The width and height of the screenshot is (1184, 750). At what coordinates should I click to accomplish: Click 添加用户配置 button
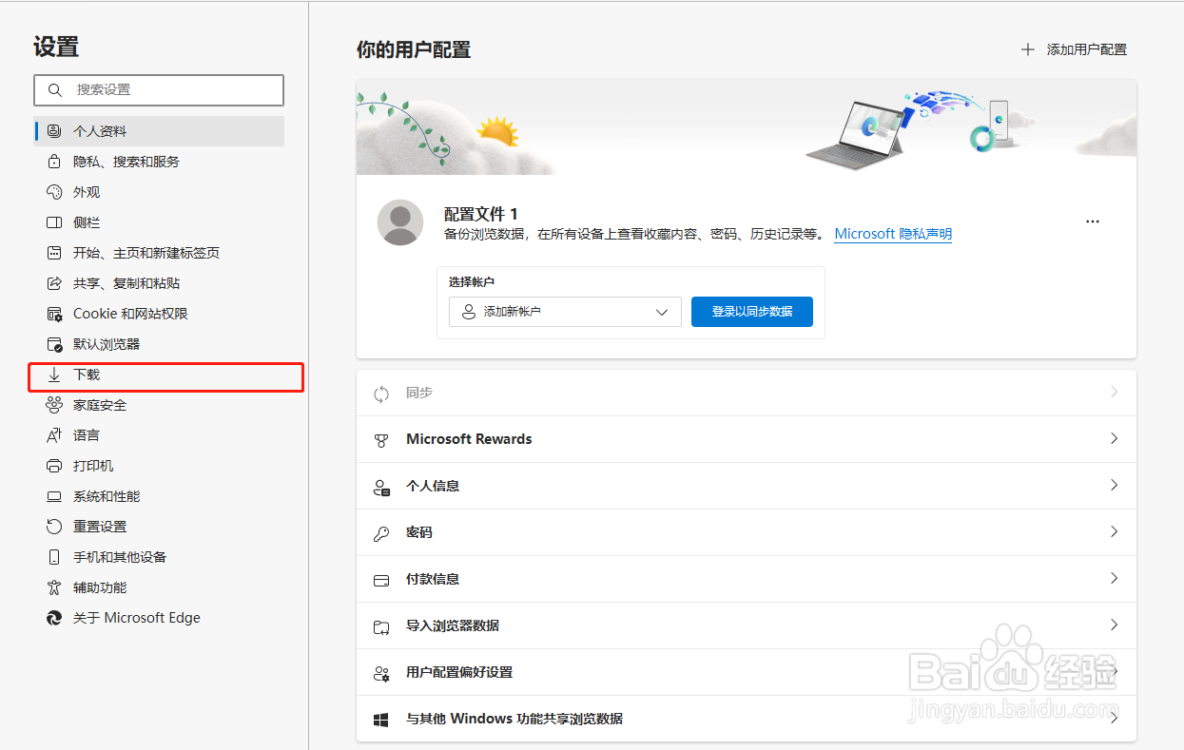tap(1075, 49)
